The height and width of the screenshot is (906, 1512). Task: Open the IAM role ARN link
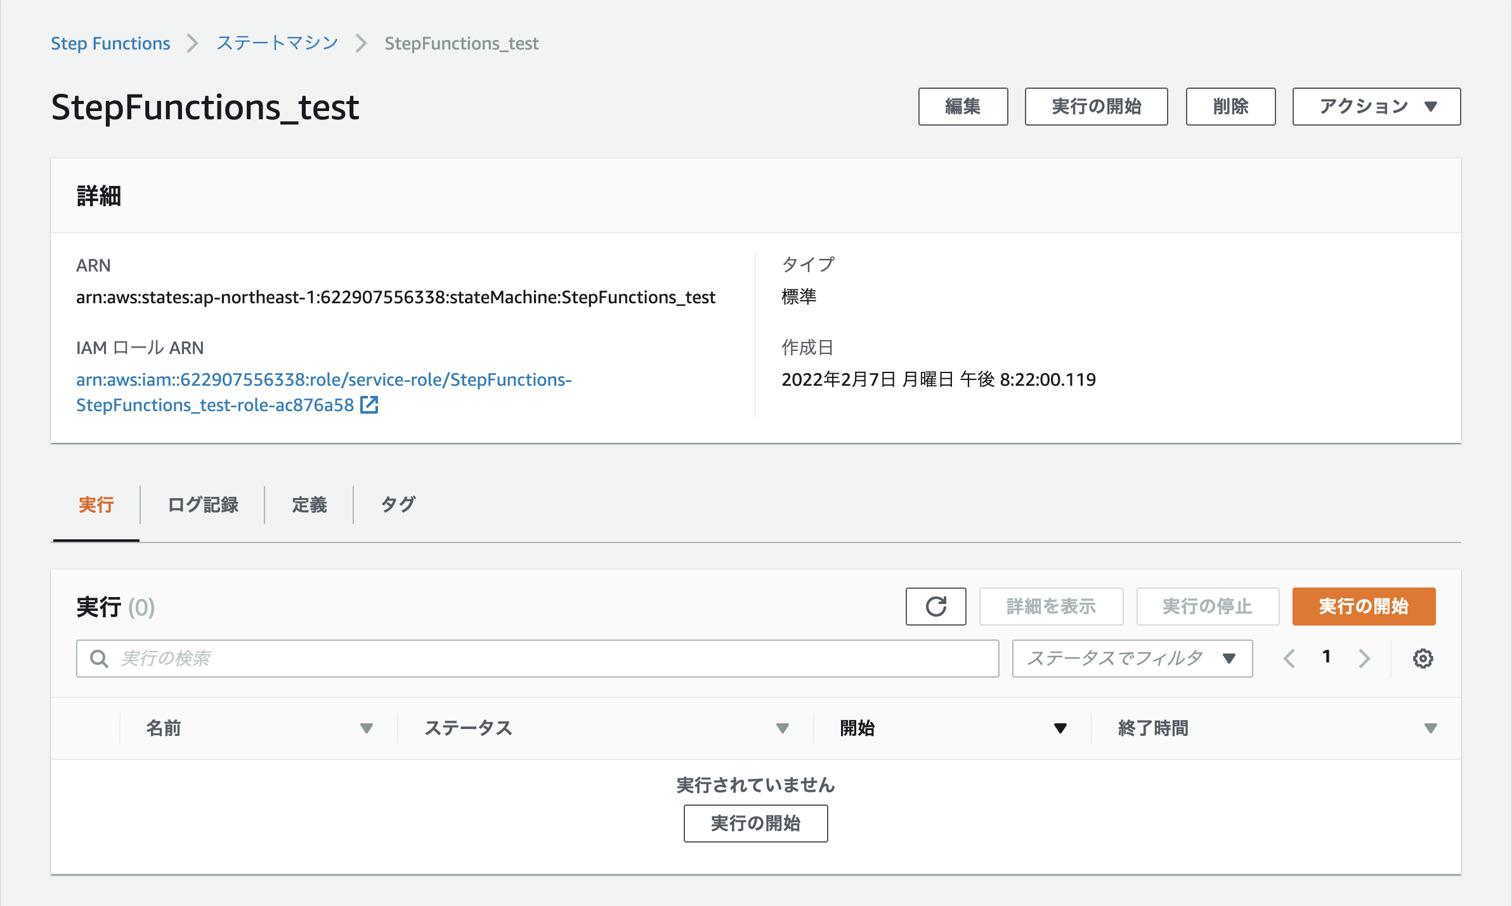click(323, 392)
